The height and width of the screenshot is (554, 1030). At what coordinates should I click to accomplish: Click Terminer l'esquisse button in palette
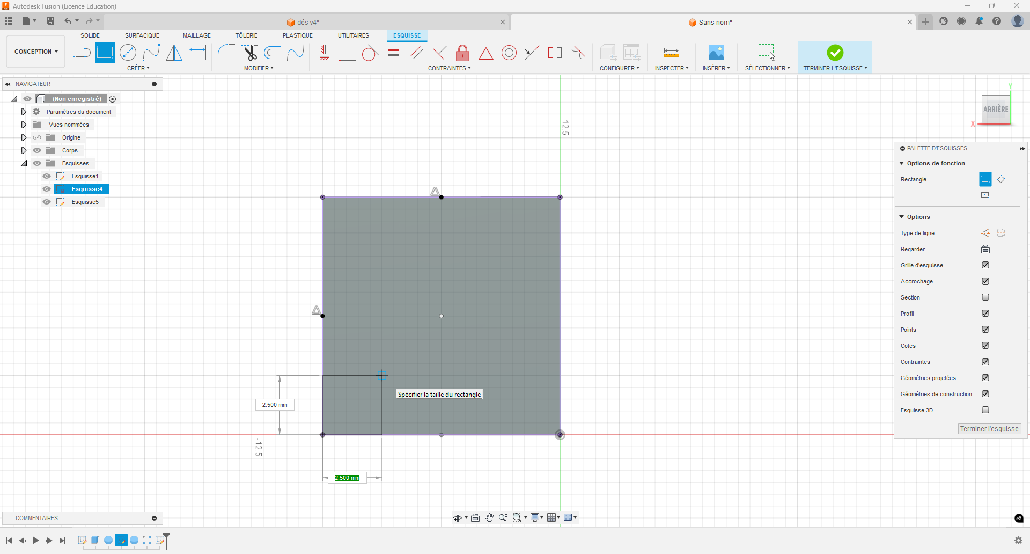tap(989, 428)
